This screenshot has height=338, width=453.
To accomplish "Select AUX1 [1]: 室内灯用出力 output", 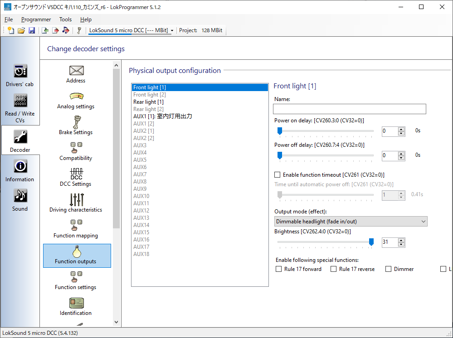I will [x=200, y=116].
